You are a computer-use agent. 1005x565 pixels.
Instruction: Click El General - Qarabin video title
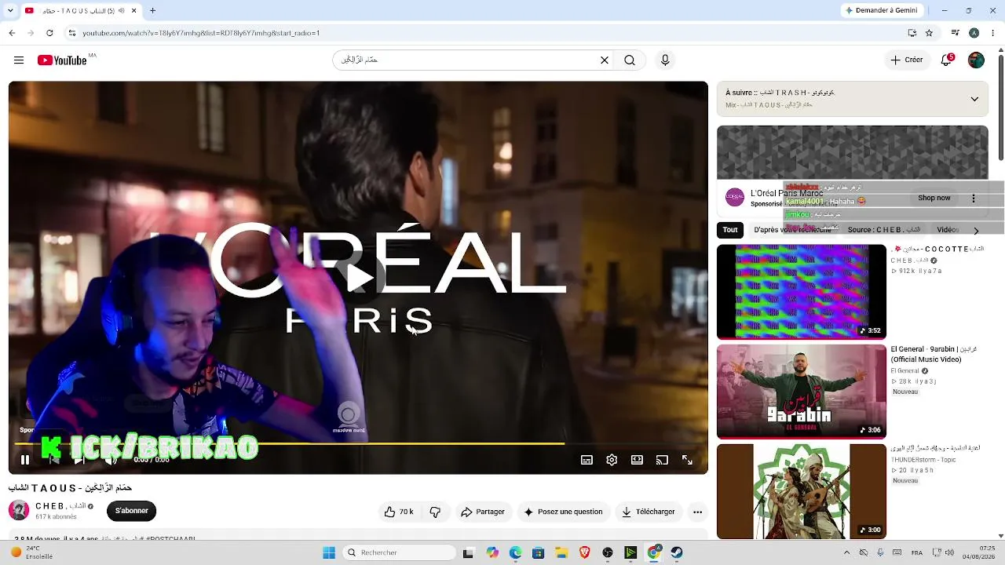click(x=934, y=354)
